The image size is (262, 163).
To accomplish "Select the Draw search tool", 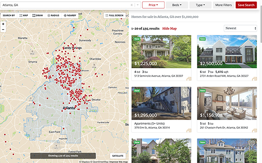I will pyautogui.click(x=38, y=16).
